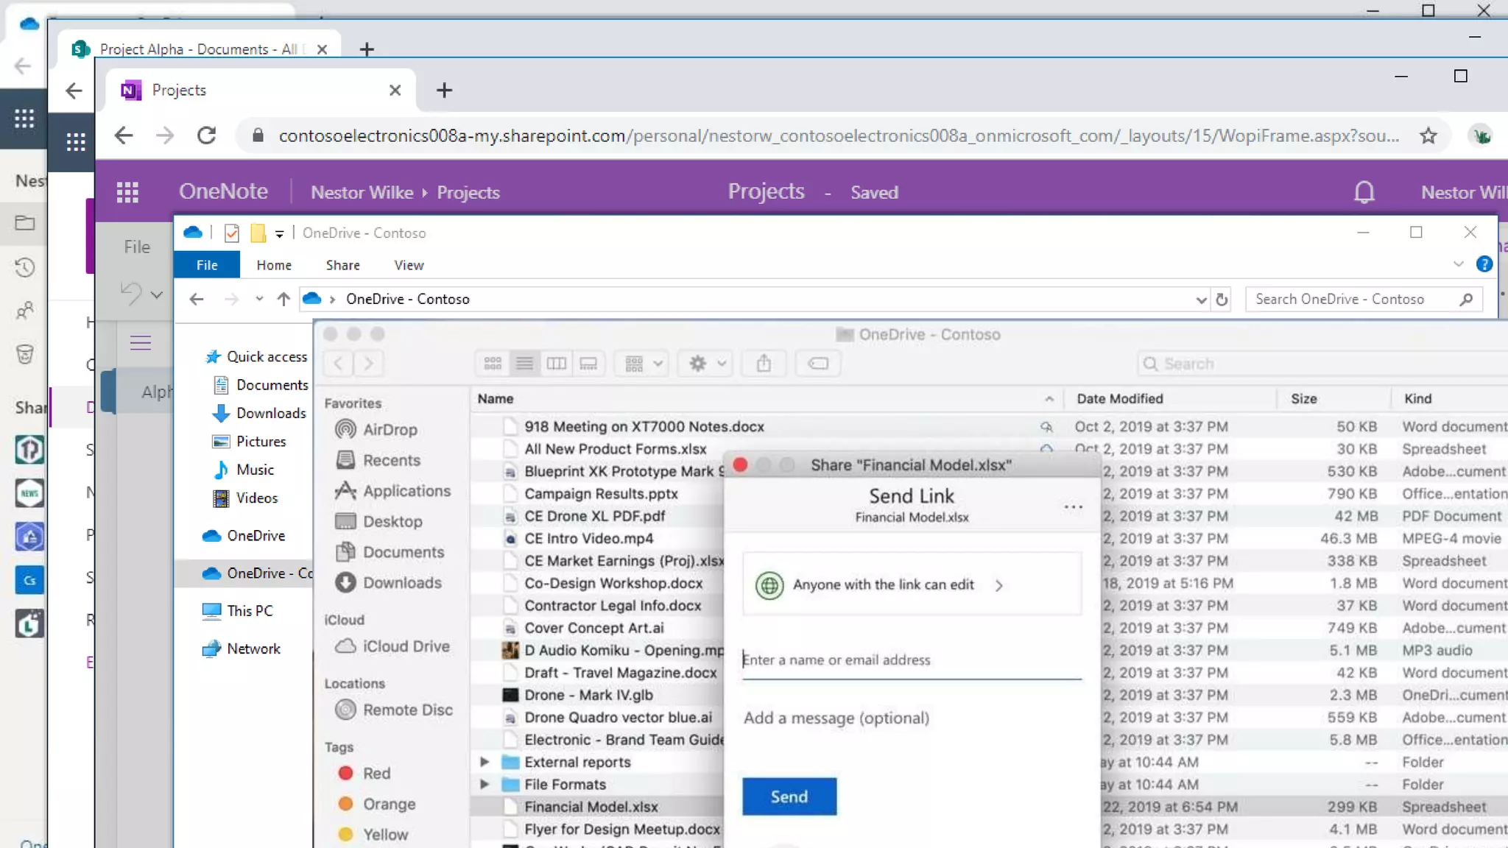The image size is (1508, 848).
Task: Select the Red tag in sidebar
Action: tap(376, 773)
